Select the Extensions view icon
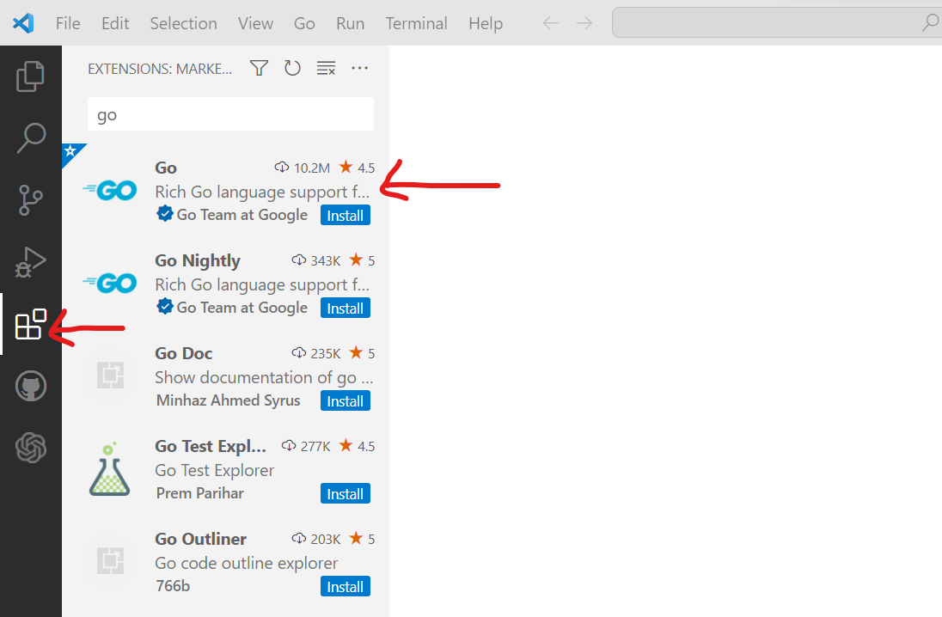 tap(31, 324)
